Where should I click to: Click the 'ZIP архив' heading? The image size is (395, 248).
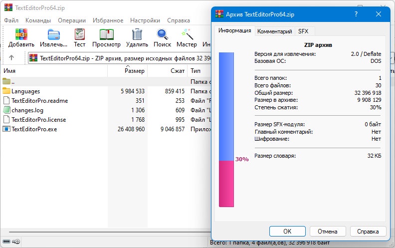[318, 45]
